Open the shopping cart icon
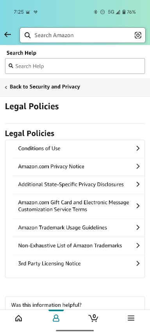This screenshot has width=150, height=335. tap(93, 318)
